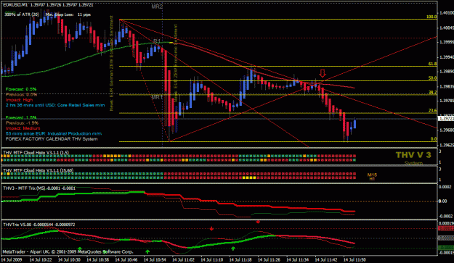Select the R1 pivot label
The height and width of the screenshot is (263, 454).
pos(157,41)
